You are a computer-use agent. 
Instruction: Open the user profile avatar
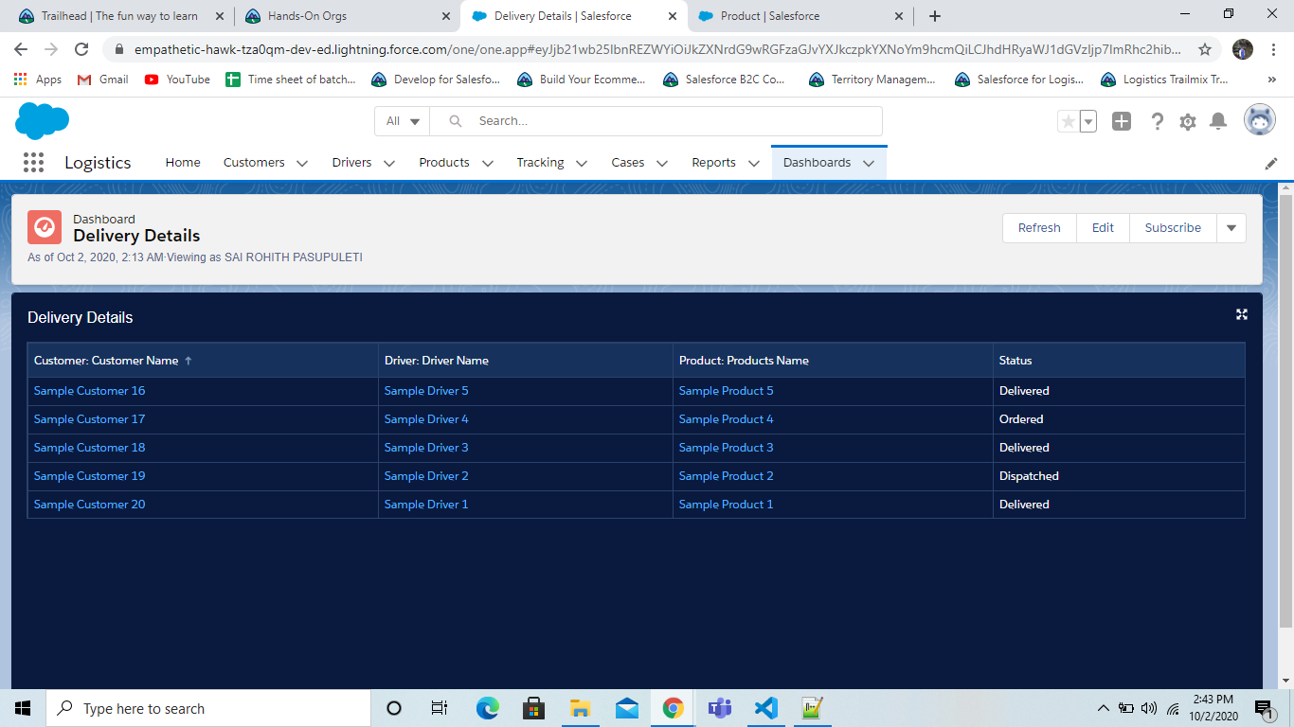click(1259, 120)
